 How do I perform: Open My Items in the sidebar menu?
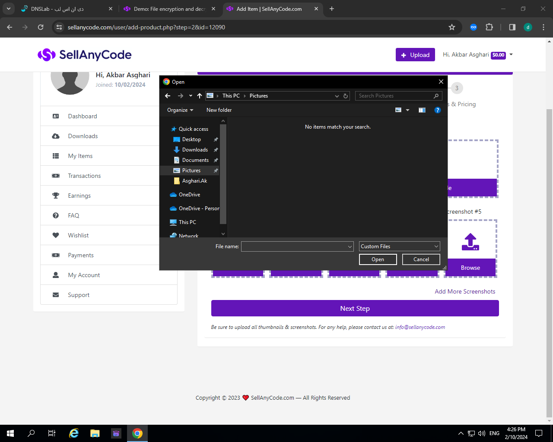(80, 156)
